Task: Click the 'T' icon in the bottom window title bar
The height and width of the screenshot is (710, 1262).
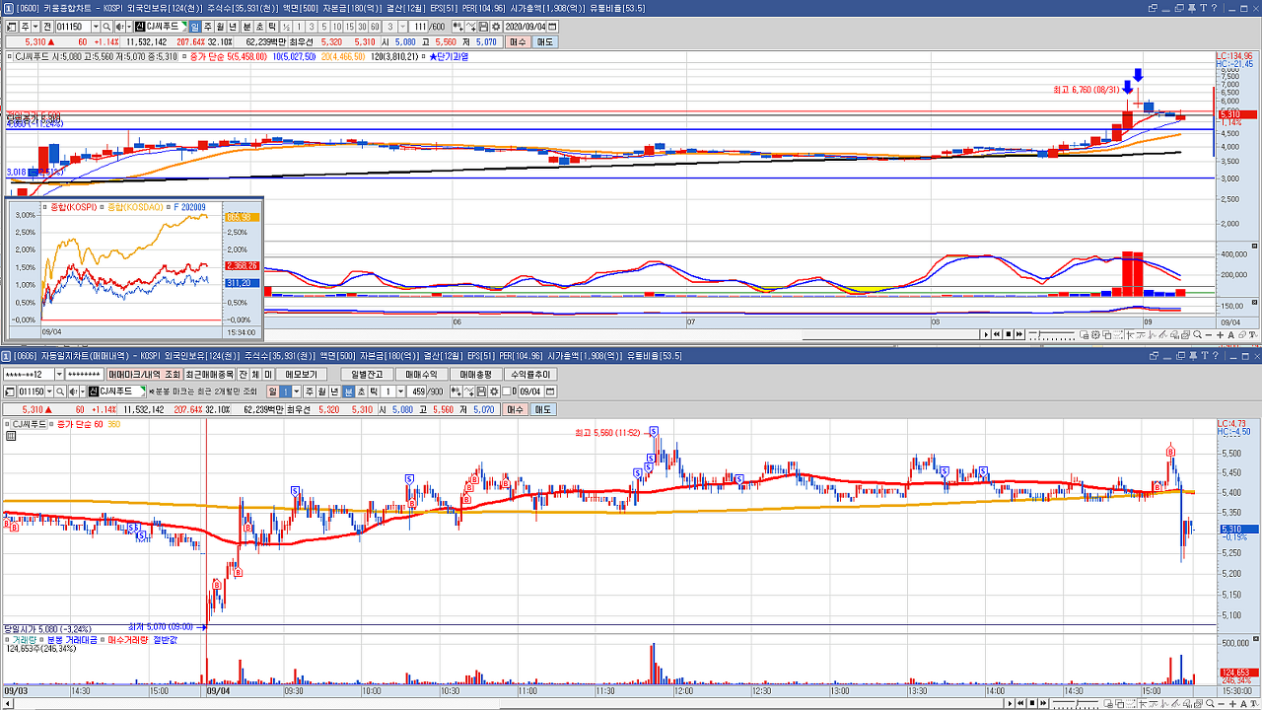Action: (1205, 356)
